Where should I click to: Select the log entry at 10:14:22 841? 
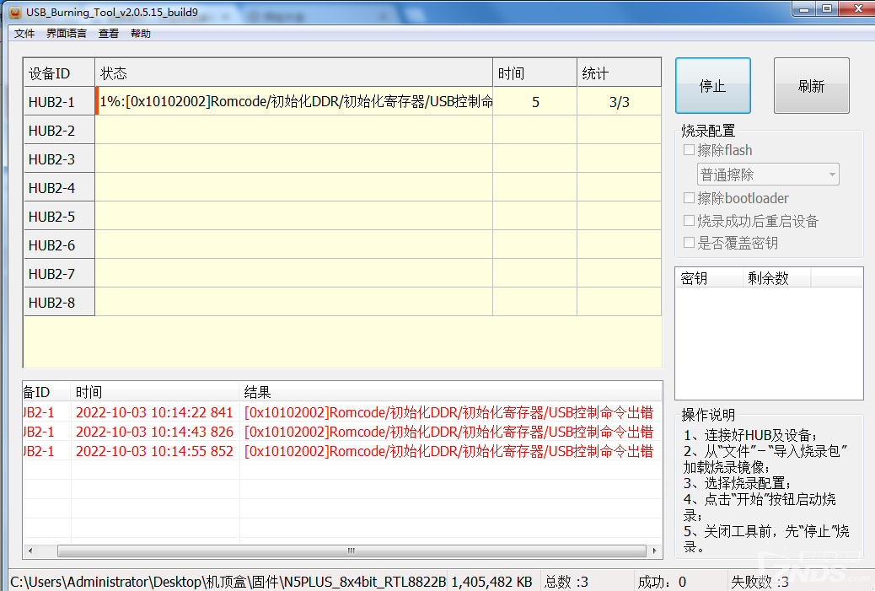[x=342, y=412]
